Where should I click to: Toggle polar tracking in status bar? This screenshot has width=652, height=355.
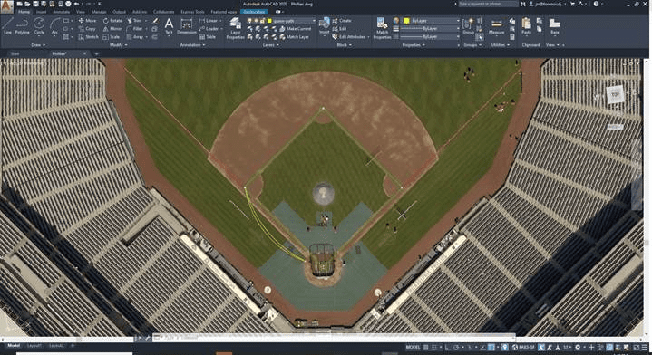pyautogui.click(x=456, y=347)
